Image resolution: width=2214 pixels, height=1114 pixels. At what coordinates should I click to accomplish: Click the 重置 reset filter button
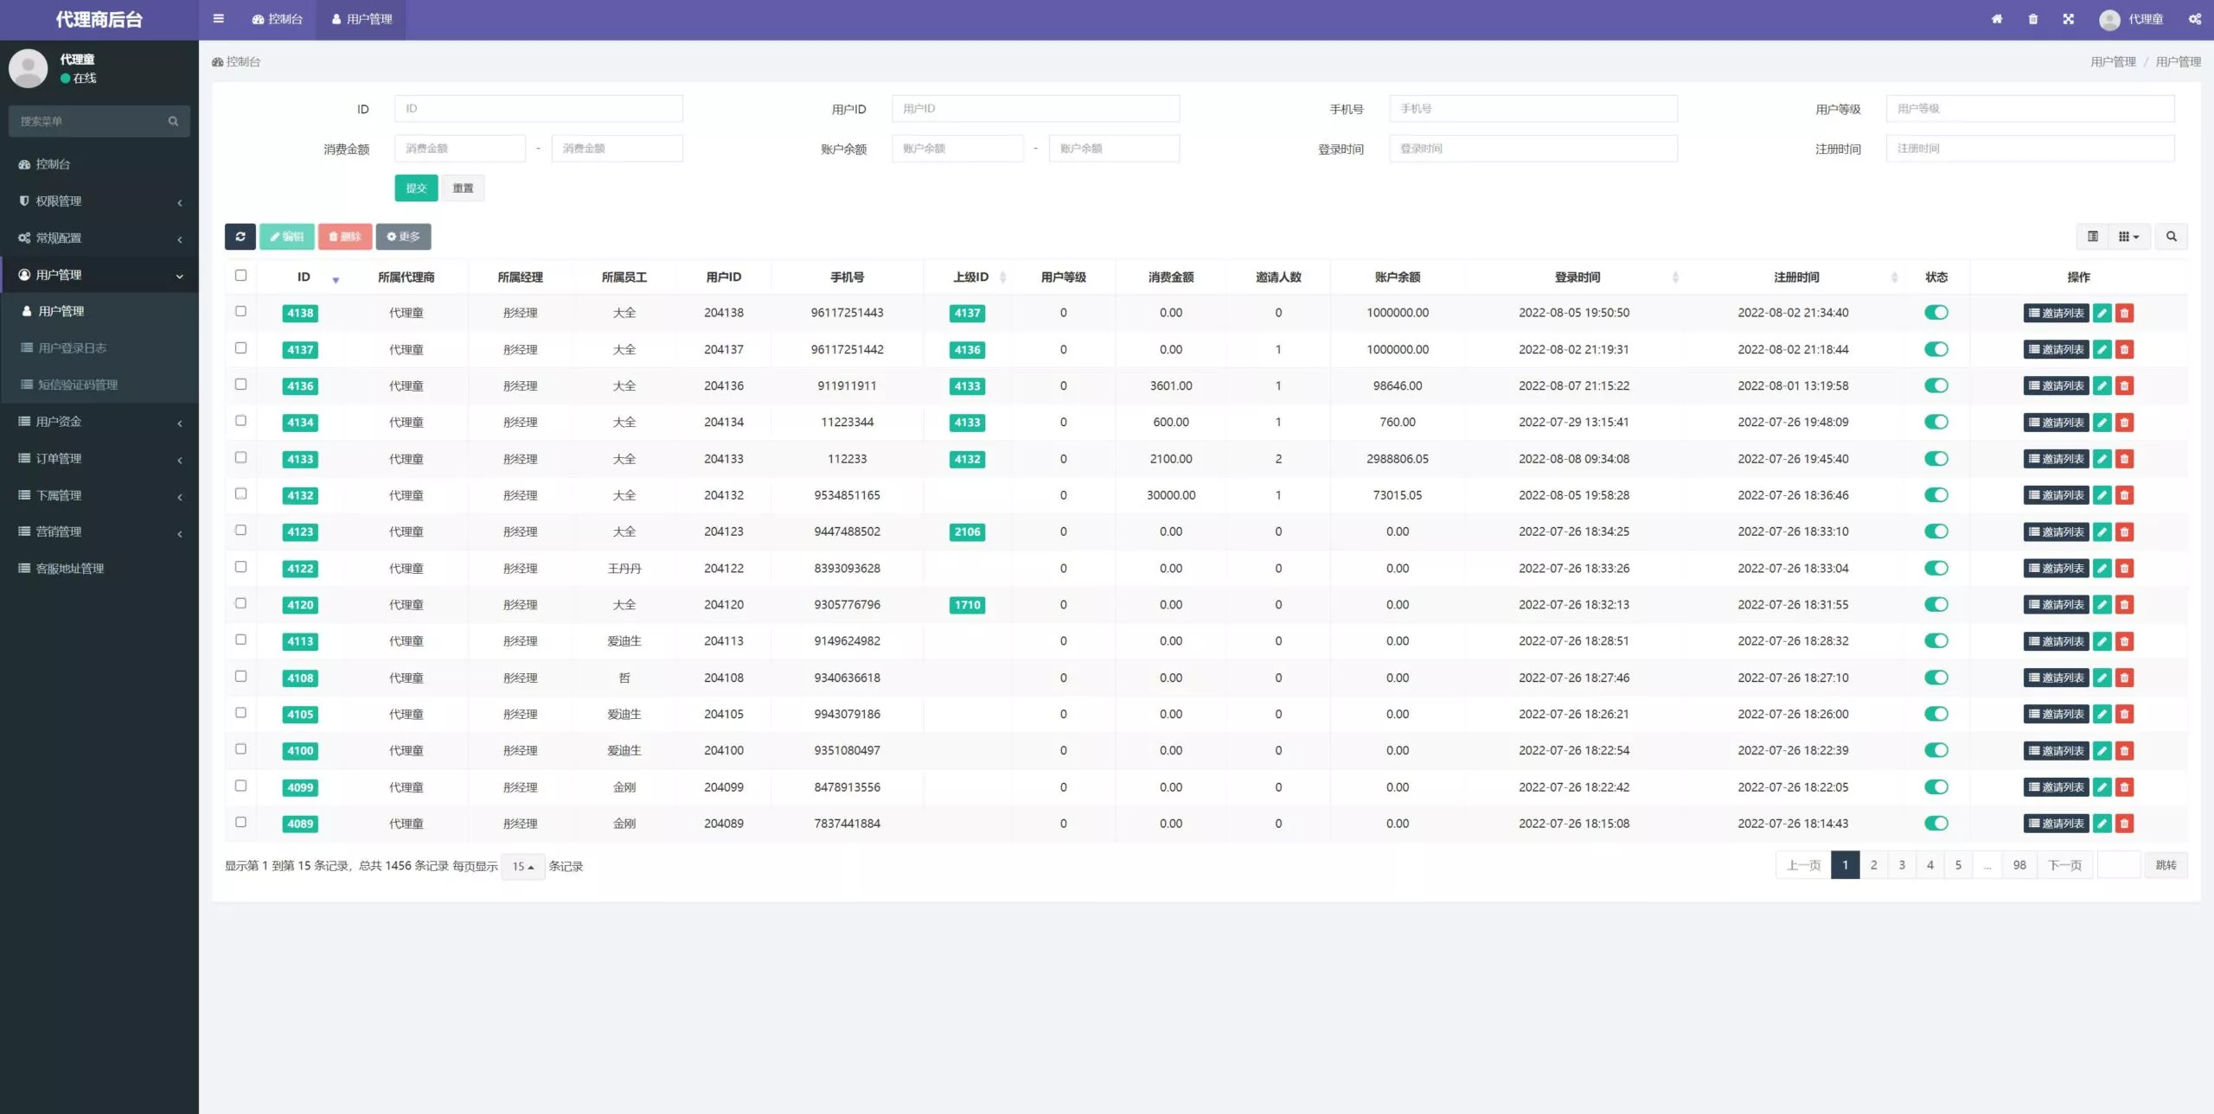coord(462,188)
